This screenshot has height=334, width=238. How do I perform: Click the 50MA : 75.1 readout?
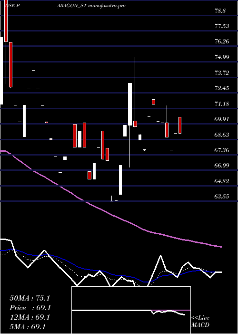point(30,298)
